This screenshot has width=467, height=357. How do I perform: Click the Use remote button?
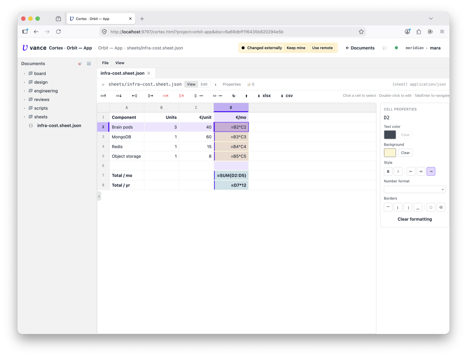(322, 48)
